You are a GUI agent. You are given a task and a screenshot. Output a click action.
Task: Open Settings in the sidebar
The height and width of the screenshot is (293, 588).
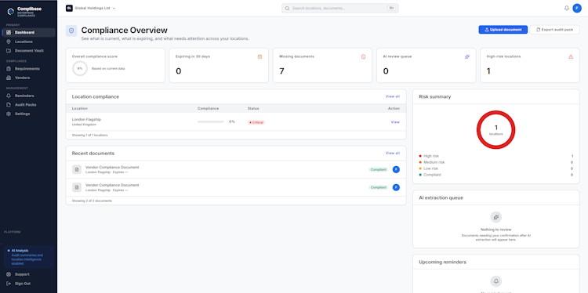pyautogui.click(x=28, y=114)
